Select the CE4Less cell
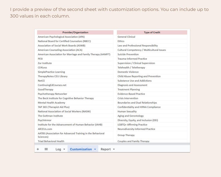Image resolution: width=221 pixels, height=177 pixels. (x=75, y=67)
